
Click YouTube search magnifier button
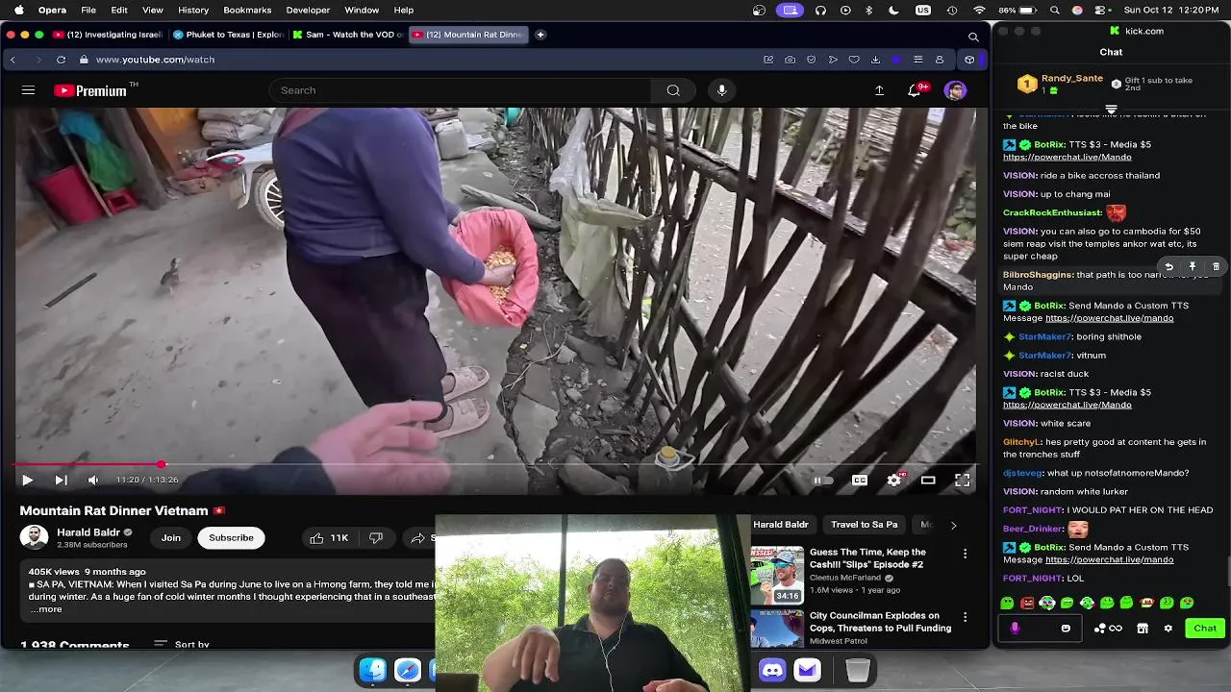[x=673, y=90]
